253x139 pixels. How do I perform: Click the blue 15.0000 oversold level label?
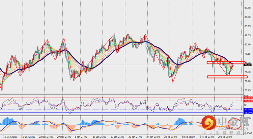(248, 113)
